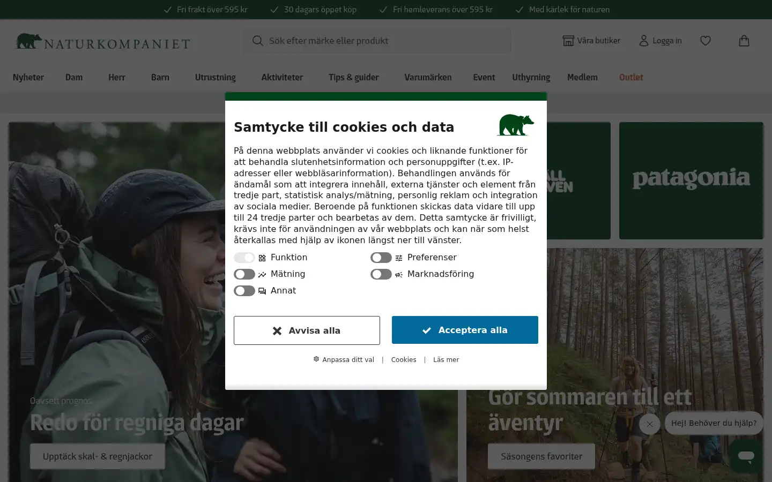Viewport: 772px width, 482px height.
Task: Click Gör sommaren till ett äventyr heading
Action: pos(590,410)
